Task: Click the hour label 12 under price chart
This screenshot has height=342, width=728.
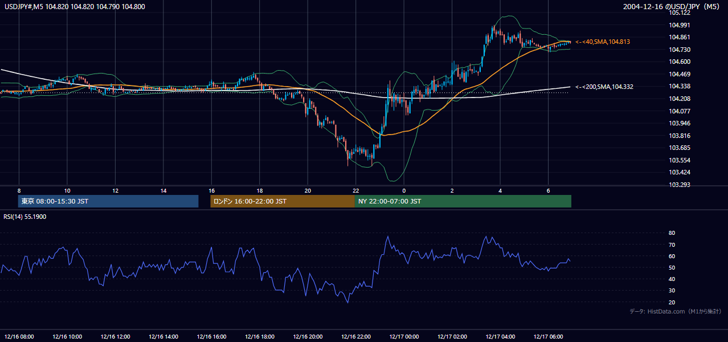Action: coord(115,190)
